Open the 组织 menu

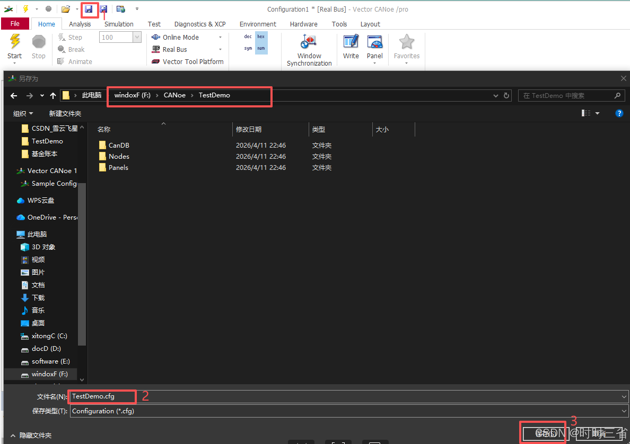[23, 113]
